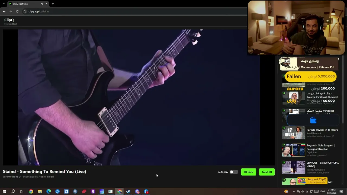Click 'Particle Physics in 17 Hours' title
347x195 pixels.
pos(322,130)
